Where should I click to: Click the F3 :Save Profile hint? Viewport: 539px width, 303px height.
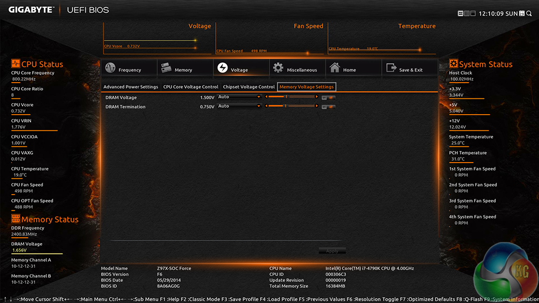tap(240, 299)
